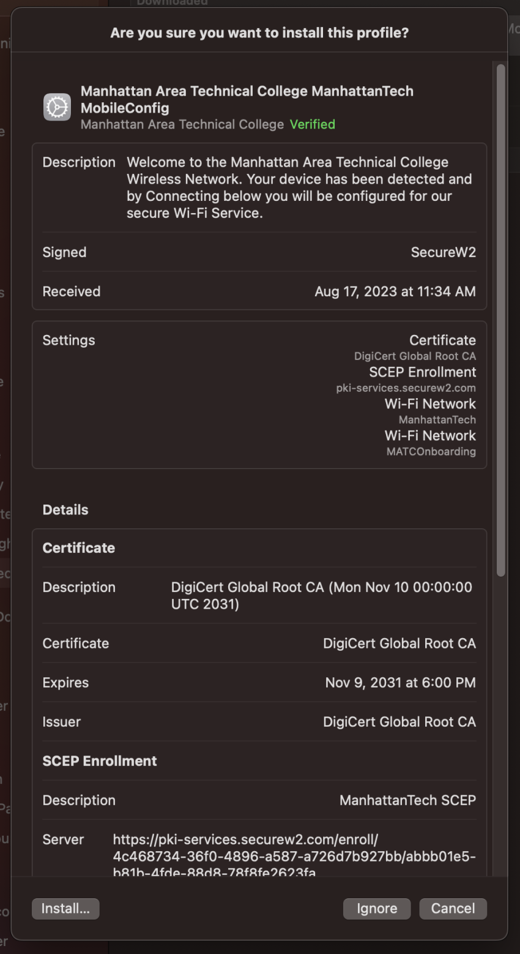Click the green Verified label
The width and height of the screenshot is (520, 954).
point(313,124)
